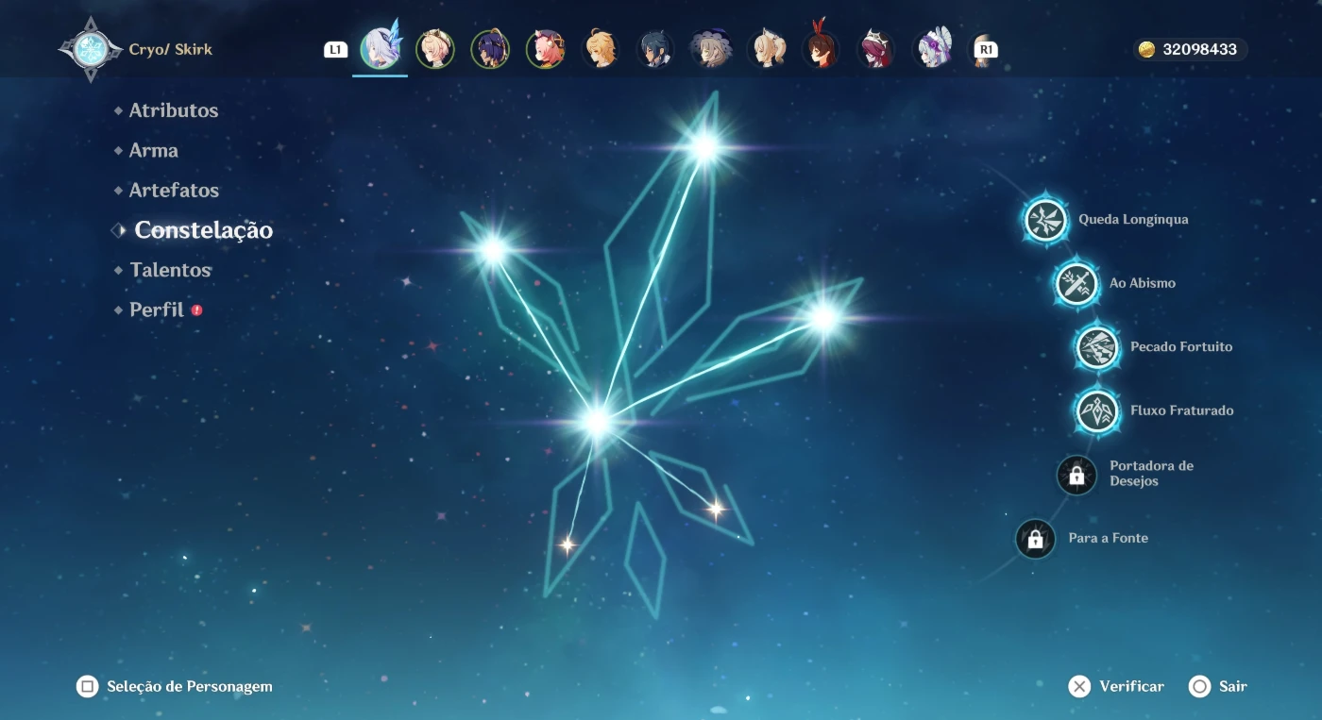Click the locked Portadora de Desejos icon
This screenshot has height=720, width=1322.
pyautogui.click(x=1076, y=475)
